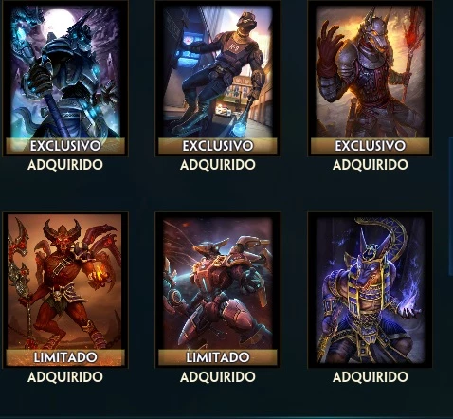453x419 pixels.
Task: Click EXCLUSIVO banner on blue armored skin
Action: [x=65, y=146]
